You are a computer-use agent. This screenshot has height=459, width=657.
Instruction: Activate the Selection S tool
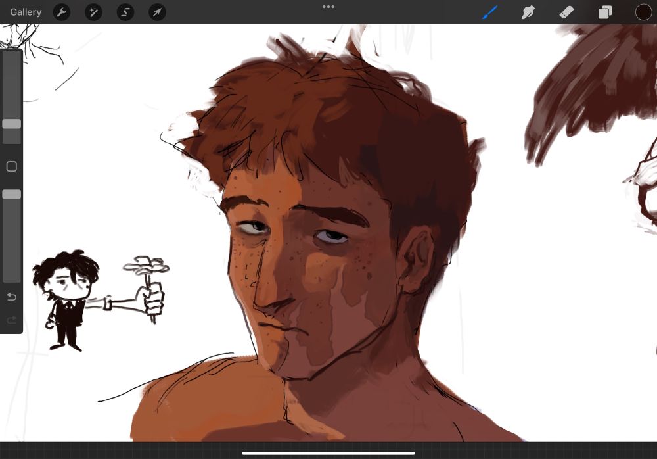125,12
